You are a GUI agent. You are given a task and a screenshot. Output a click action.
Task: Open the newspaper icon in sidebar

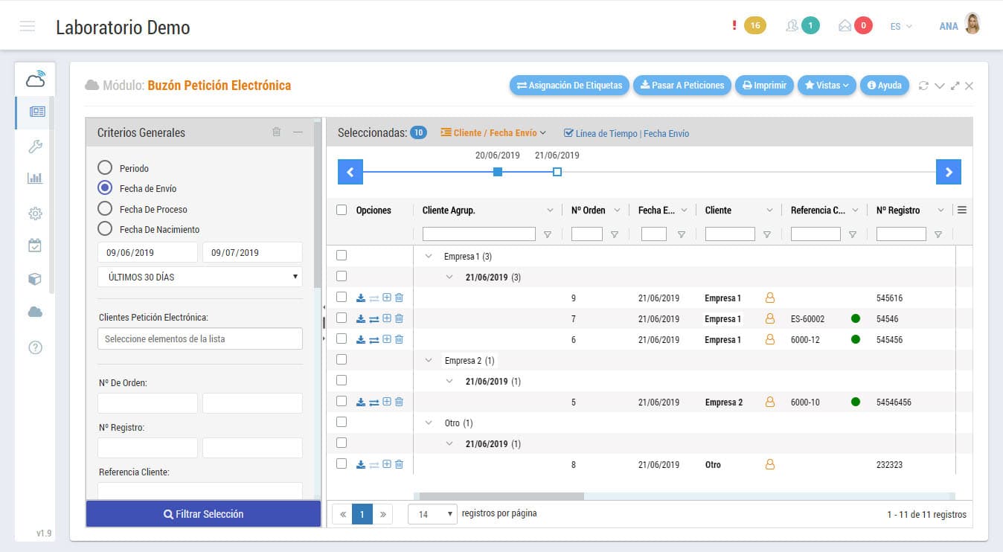click(36, 112)
